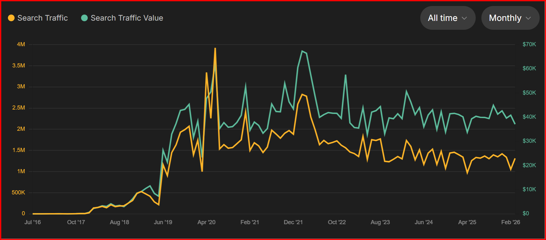Click the orange Search Traffic legend dot
Image resolution: width=546 pixels, height=240 pixels.
11,18
